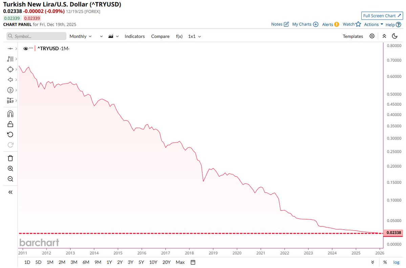Select the 6M time range
The height and width of the screenshot is (268, 406).
(86, 262)
